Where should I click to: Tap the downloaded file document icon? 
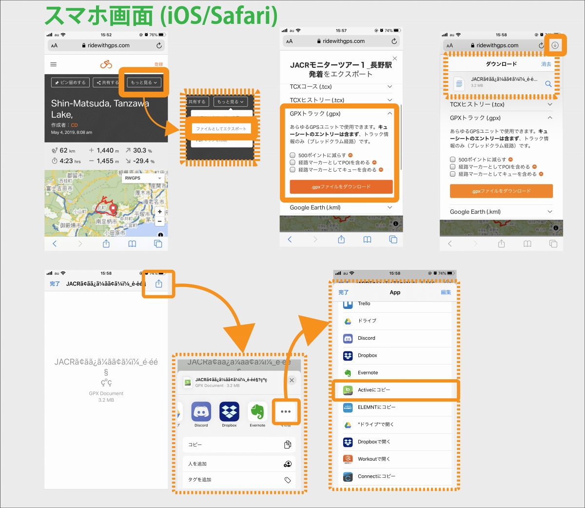pyautogui.click(x=459, y=83)
